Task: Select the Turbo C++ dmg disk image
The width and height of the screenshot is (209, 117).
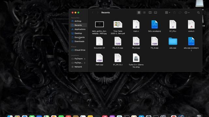Action: pos(136,58)
